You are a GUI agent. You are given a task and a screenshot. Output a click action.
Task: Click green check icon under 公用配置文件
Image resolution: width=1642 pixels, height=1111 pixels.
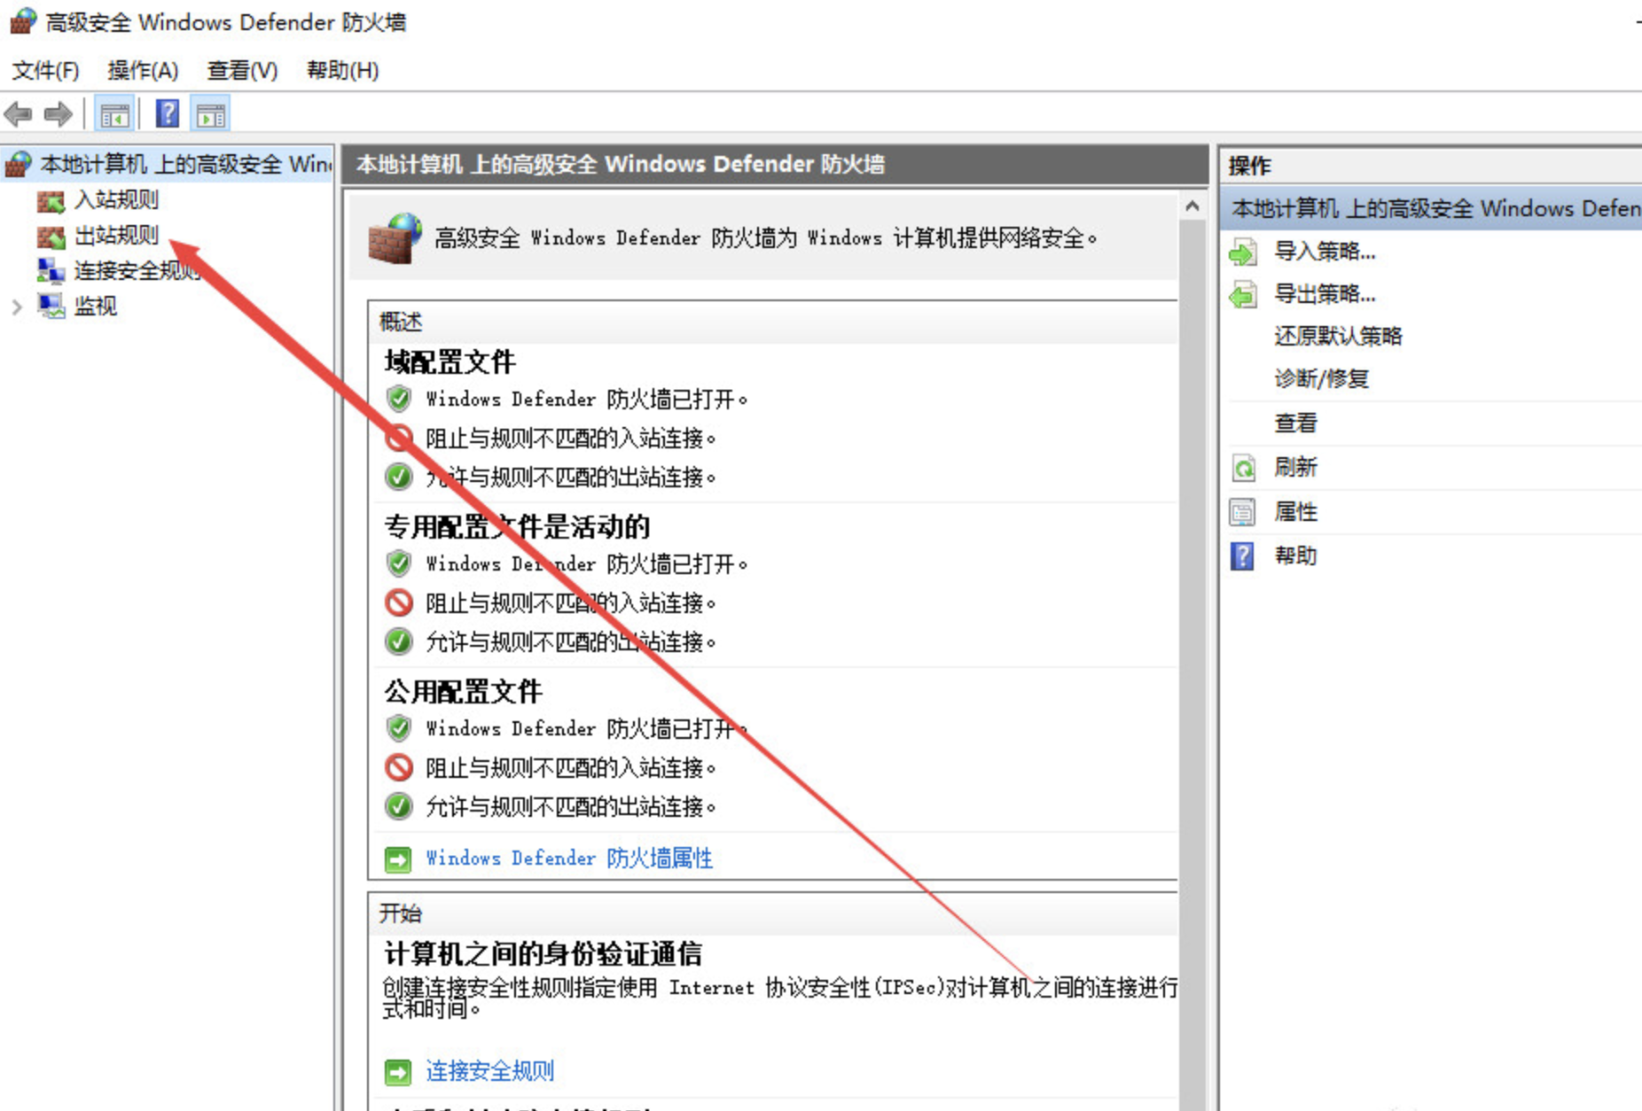click(x=399, y=806)
